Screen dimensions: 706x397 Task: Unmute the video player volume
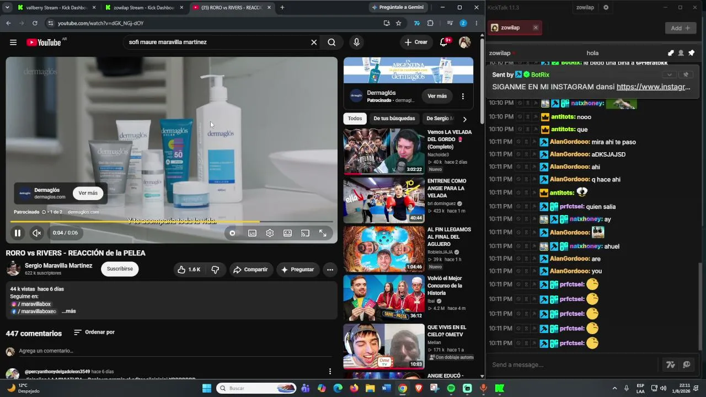(x=37, y=233)
